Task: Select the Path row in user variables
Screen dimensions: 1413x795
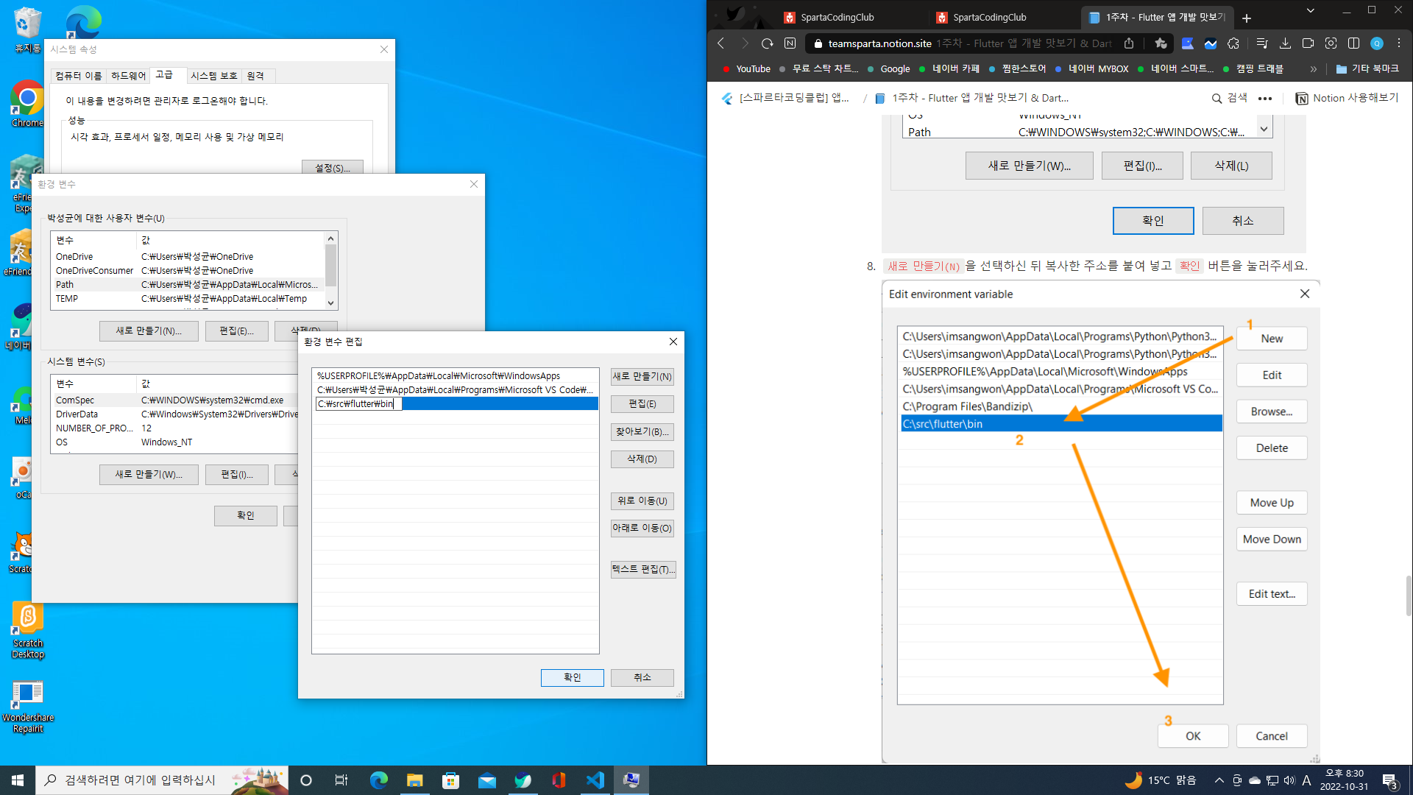Action: coord(188,285)
